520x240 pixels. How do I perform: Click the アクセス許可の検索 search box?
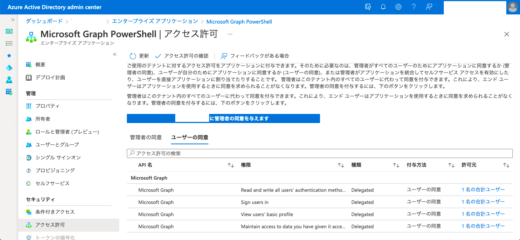click(320, 153)
